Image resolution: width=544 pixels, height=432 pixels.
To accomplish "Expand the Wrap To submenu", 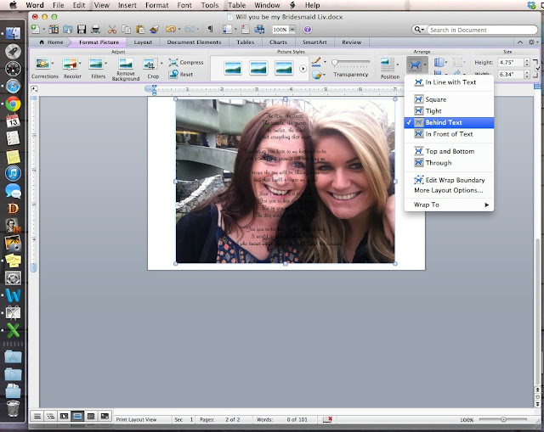I will pos(449,205).
